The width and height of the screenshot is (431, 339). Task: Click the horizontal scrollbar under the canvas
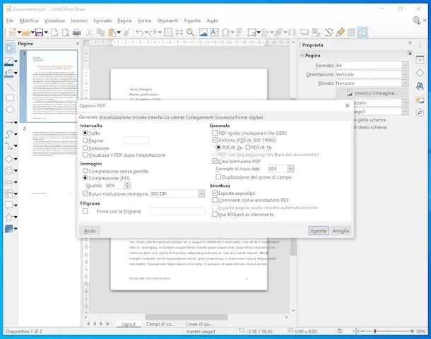(187, 317)
